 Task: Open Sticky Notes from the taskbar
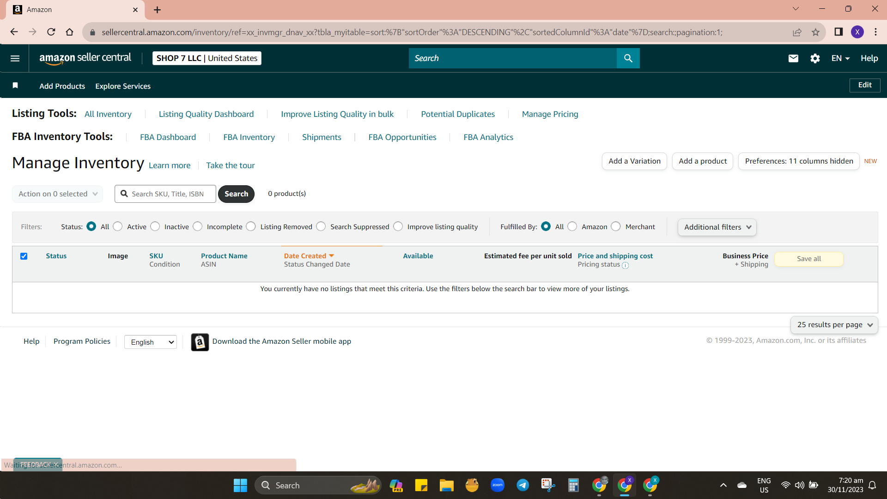tap(421, 485)
